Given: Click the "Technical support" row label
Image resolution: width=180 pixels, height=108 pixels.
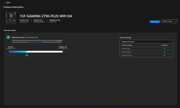Looking at the screenshot, I should point(126,52).
